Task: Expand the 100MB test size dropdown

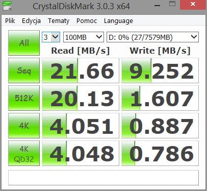Action: coord(84,37)
